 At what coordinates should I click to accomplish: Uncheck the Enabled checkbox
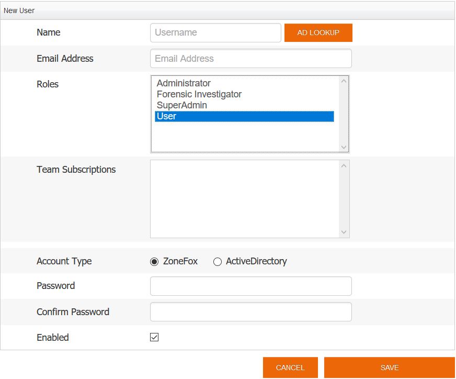[154, 338]
